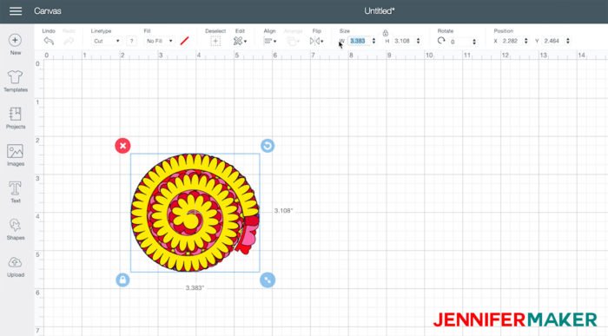Toggle the size aspect ratio lock

point(386,33)
